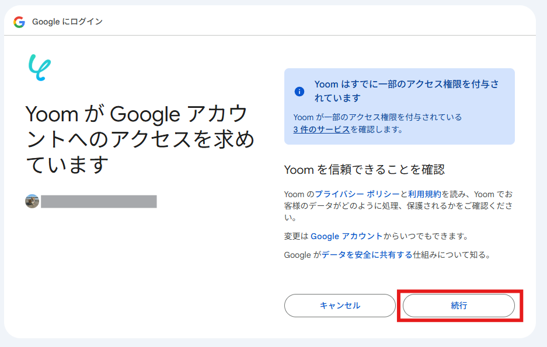This screenshot has width=547, height=347.
Task: Click the Google logo icon
Action: pyautogui.click(x=19, y=22)
